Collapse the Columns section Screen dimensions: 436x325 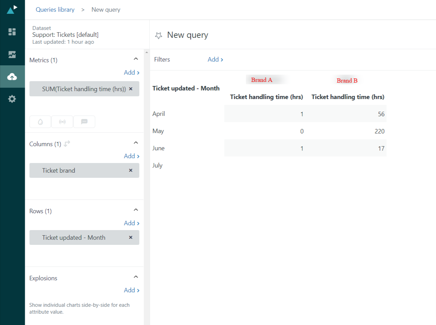coord(136,143)
